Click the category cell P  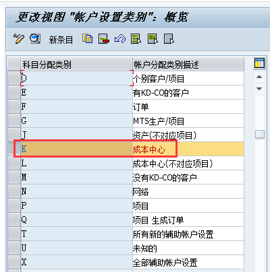(x=76, y=205)
